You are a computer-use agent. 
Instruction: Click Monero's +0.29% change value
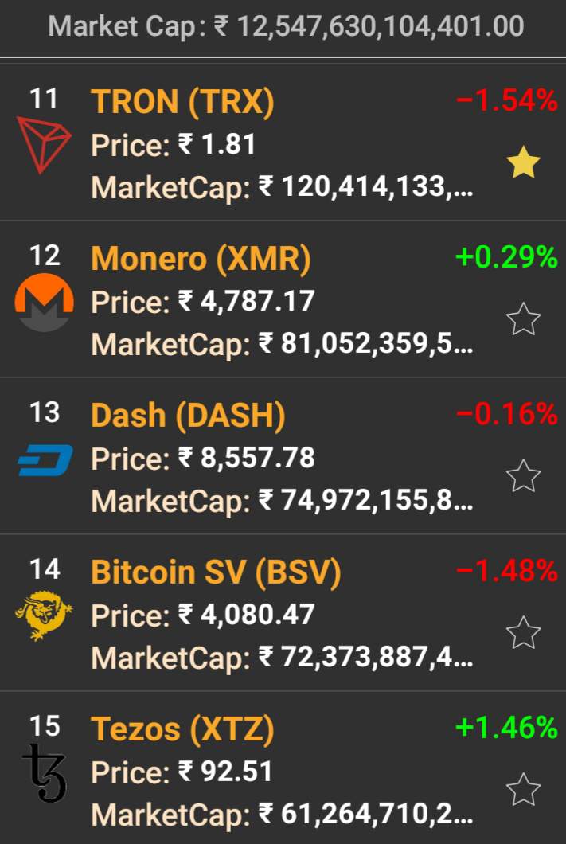pyautogui.click(x=506, y=257)
